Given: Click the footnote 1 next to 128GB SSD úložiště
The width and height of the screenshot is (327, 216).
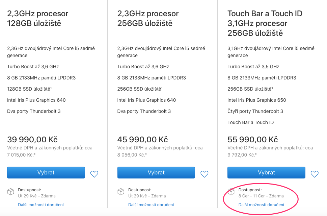Looking at the screenshot, I should pyautogui.click(x=51, y=88).
